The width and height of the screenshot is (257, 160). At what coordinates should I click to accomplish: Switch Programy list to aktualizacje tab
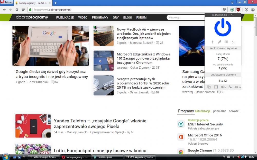203,111
